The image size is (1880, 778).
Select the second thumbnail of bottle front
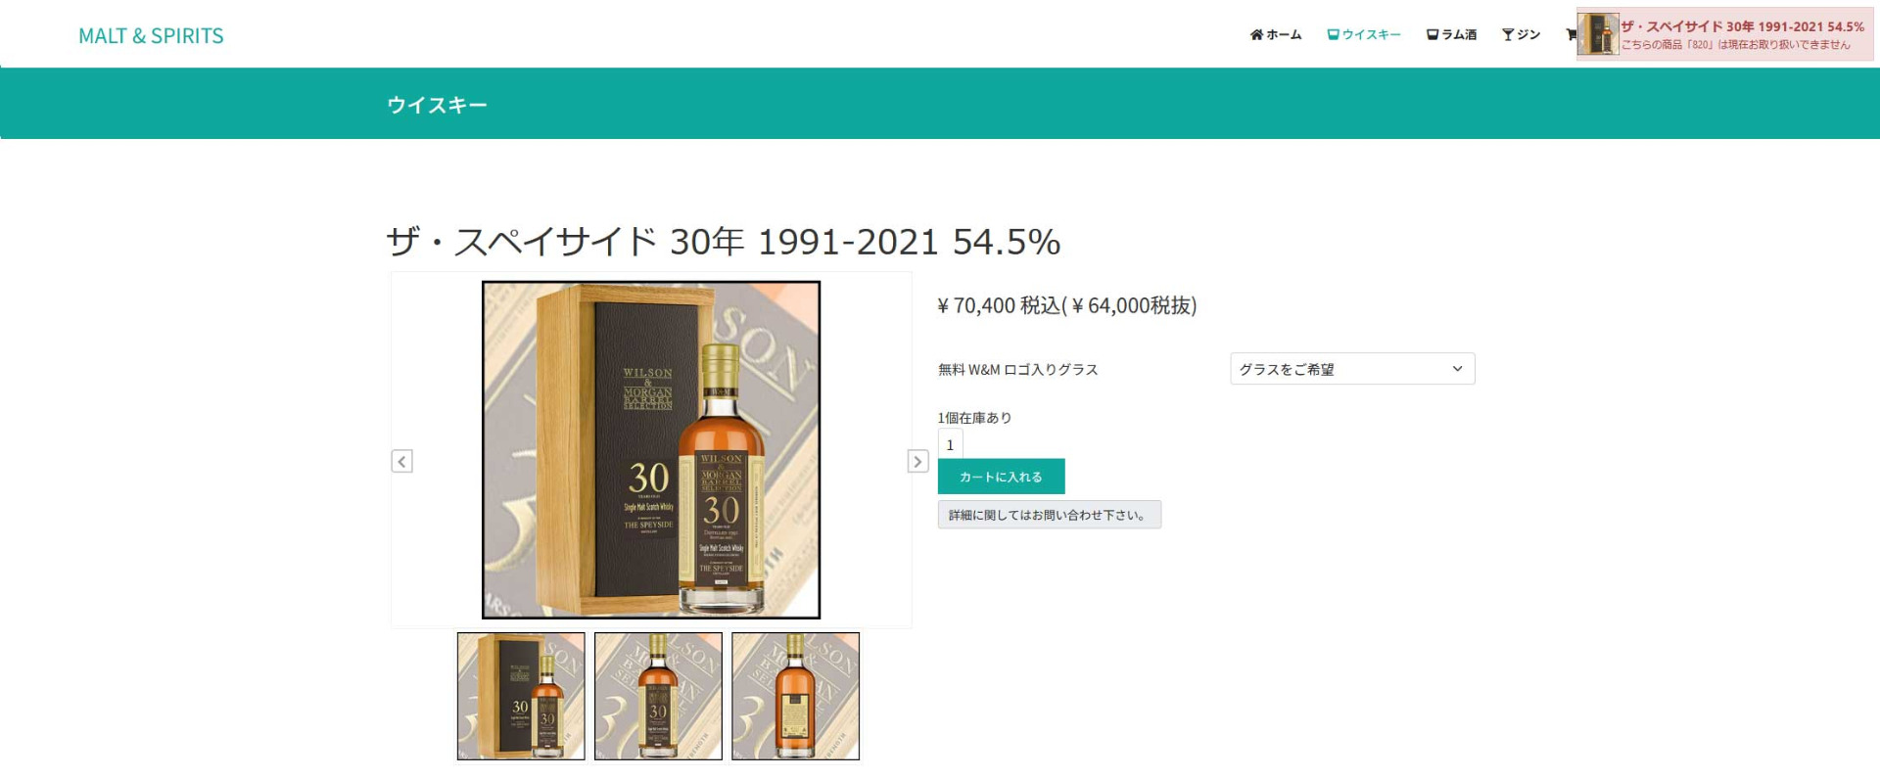click(658, 696)
